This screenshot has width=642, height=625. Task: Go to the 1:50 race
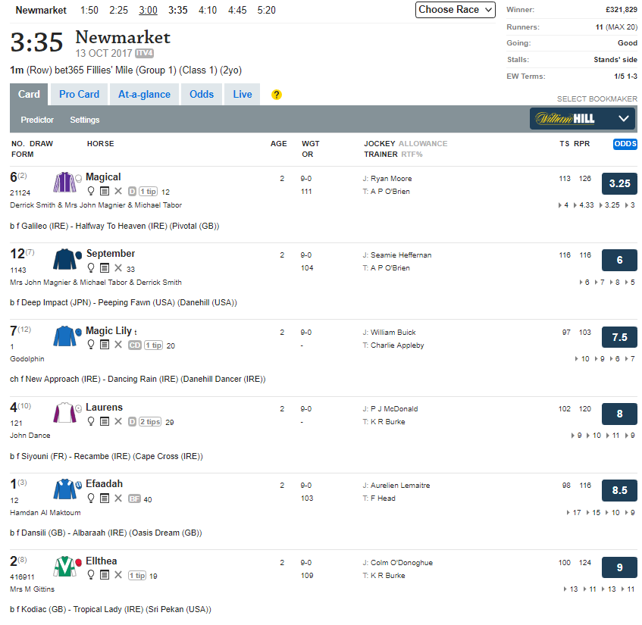tap(89, 11)
